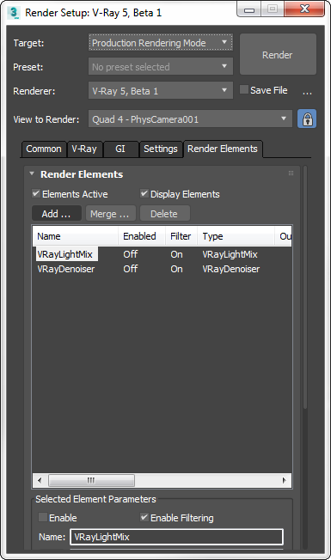331x560 pixels.
Task: Open the View to Render dropdown
Action: point(190,119)
